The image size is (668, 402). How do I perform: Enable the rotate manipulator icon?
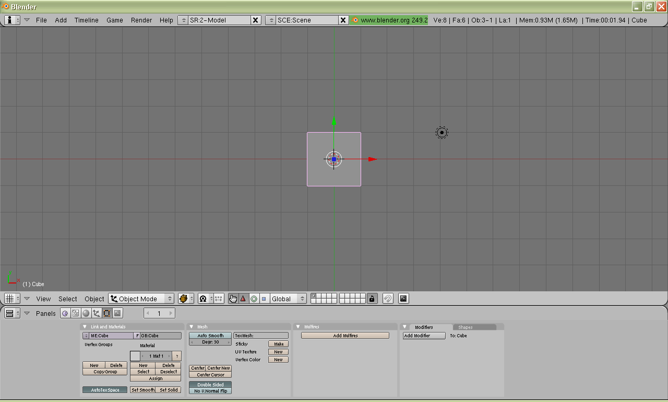pos(254,298)
